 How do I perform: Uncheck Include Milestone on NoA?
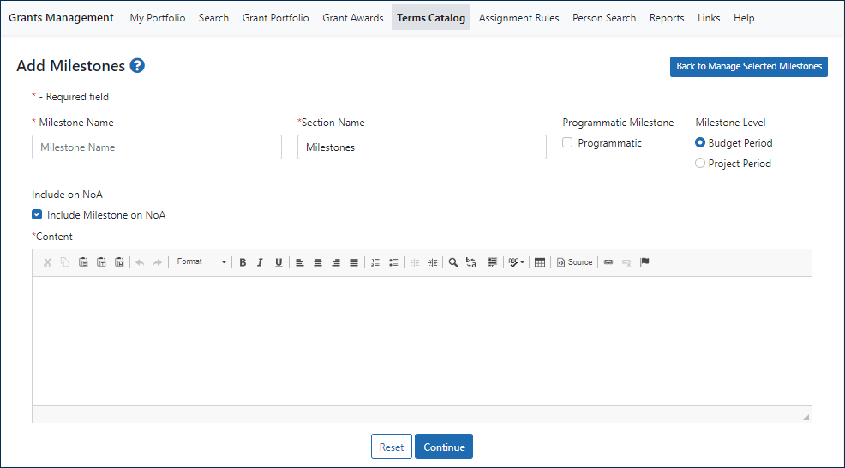(37, 214)
